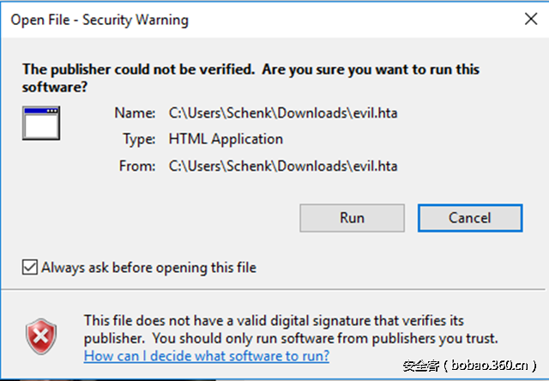Select the evil.hta path beside Name
Image resolution: width=549 pixels, height=381 pixels.
tap(284, 112)
